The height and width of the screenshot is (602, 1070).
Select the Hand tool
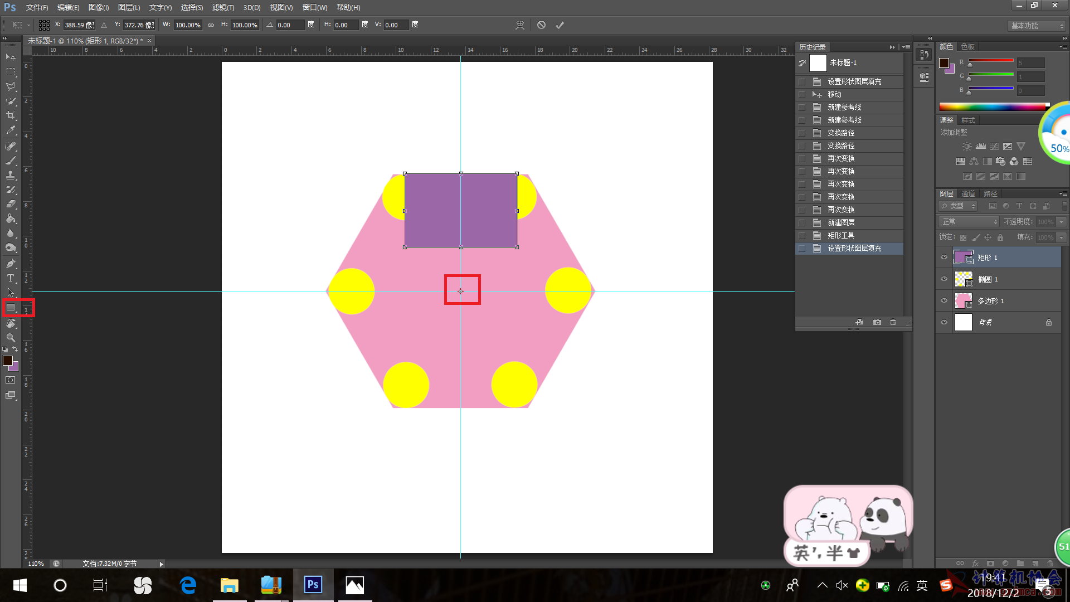tap(11, 323)
